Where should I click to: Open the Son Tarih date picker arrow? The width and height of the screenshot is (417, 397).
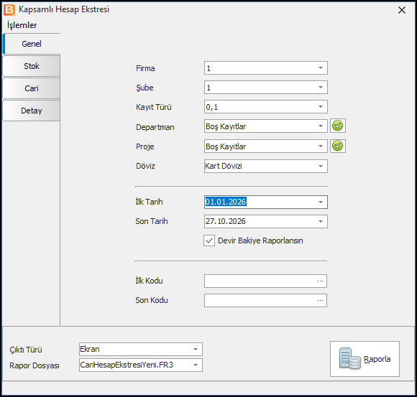click(x=321, y=221)
